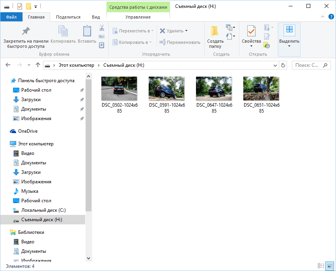Open the Quick Access Toolbar customize dropdown
The height and width of the screenshot is (271, 336).
[35, 6]
